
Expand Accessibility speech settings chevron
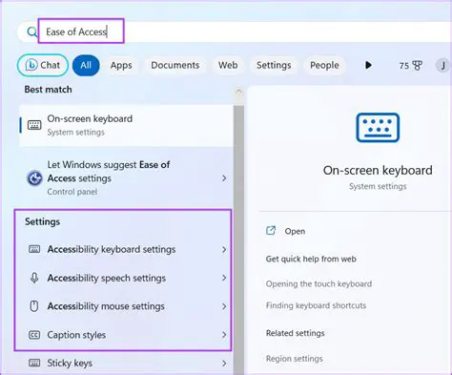click(x=224, y=278)
